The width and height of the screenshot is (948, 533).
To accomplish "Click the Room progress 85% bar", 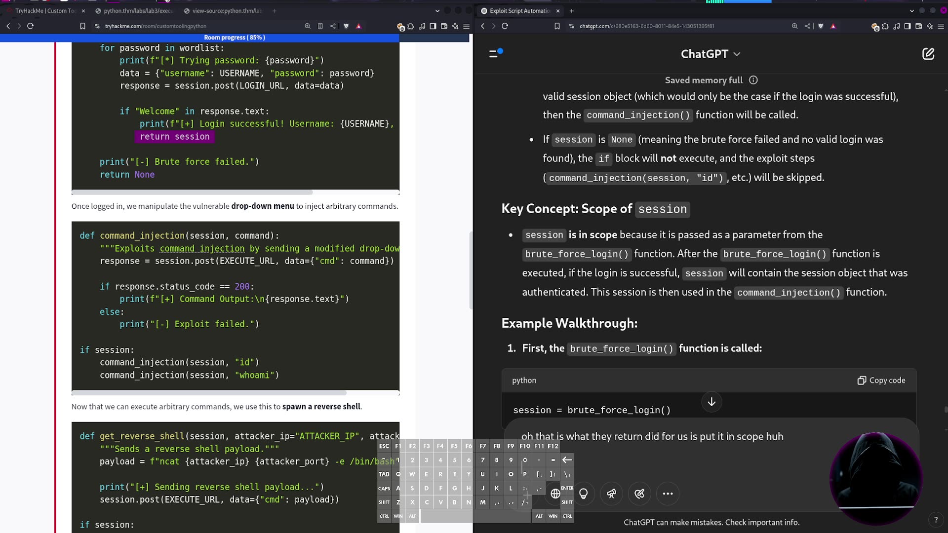I will pyautogui.click(x=235, y=38).
